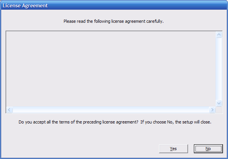Image resolution: width=228 pixels, height=159 pixels.
Task: Click the scroll up arrow of license text
Action: point(219,35)
